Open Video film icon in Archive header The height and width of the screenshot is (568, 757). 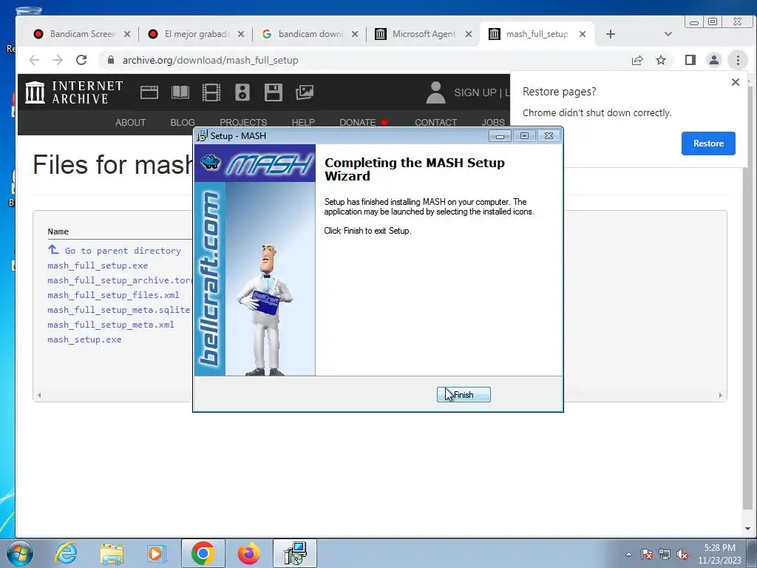click(211, 92)
